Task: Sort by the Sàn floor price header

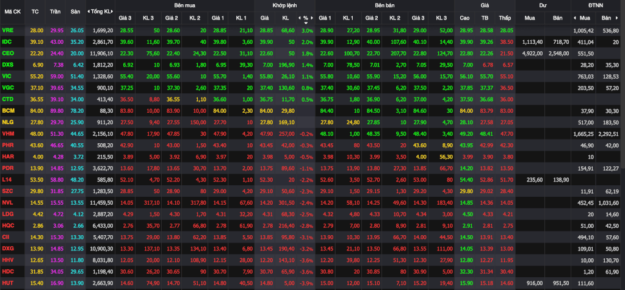Action: coord(75,12)
